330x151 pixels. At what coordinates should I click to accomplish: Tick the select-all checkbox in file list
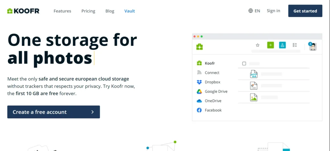coord(244,63)
